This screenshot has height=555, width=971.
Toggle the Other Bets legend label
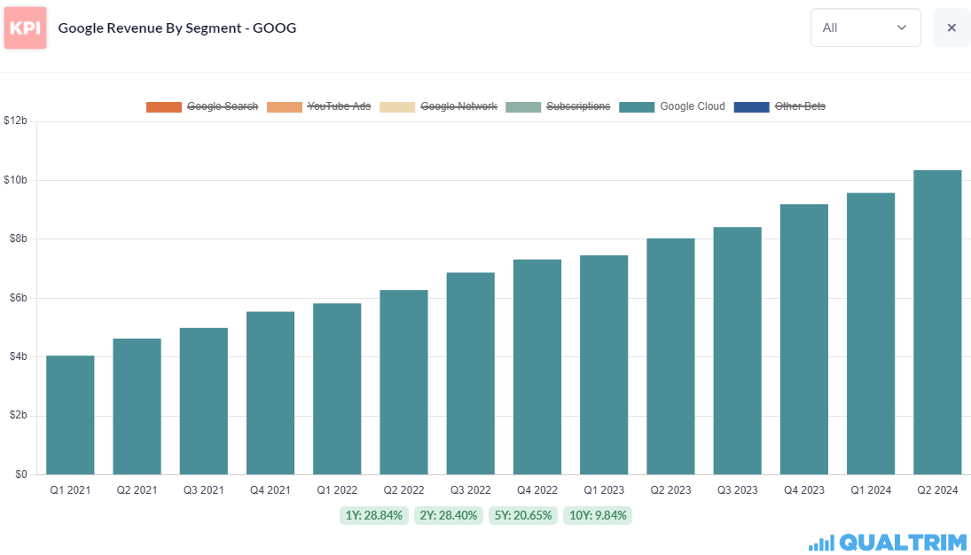click(x=800, y=106)
